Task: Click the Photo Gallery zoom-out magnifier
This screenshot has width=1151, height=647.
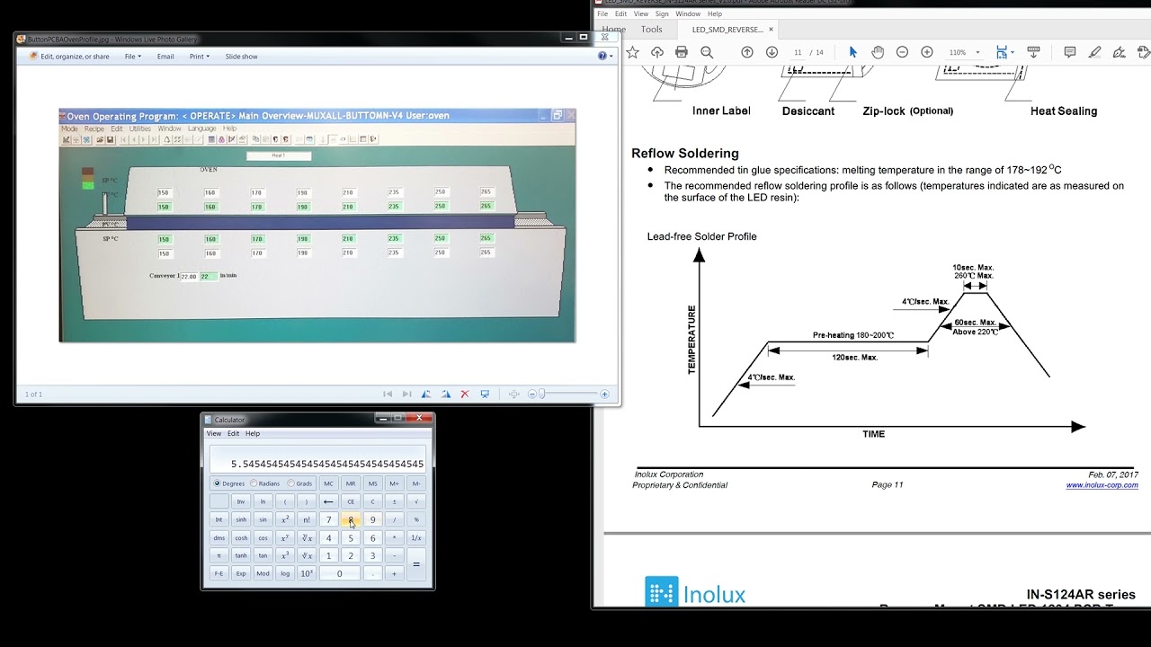Action: (531, 394)
